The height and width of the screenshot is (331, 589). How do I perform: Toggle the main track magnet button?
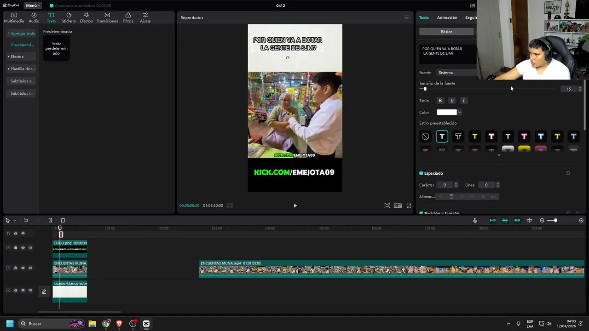tap(492, 221)
